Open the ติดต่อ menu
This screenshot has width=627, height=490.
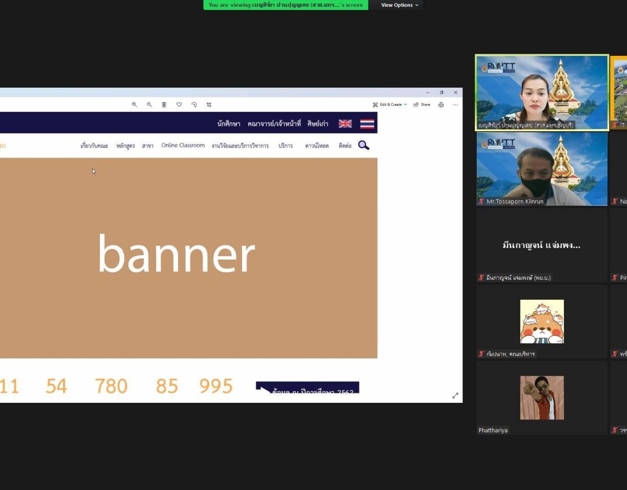(x=345, y=146)
